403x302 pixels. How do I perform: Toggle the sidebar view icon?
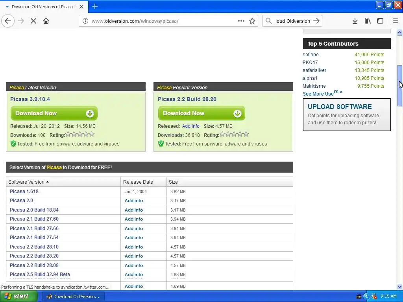pos(380,21)
